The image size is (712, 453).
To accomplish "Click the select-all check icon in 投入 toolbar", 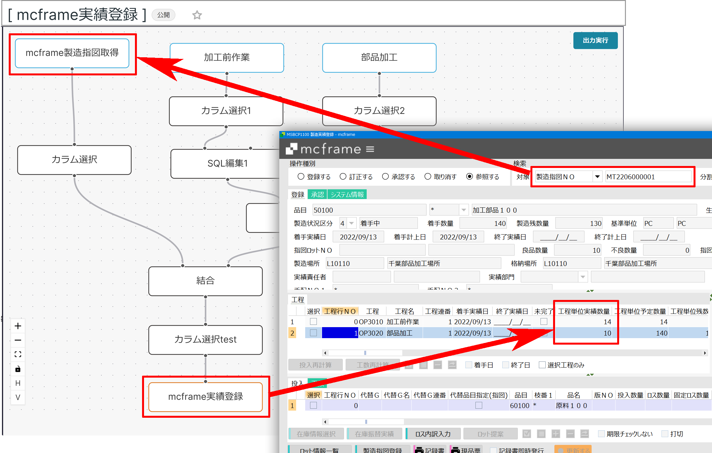I will pos(527,434).
